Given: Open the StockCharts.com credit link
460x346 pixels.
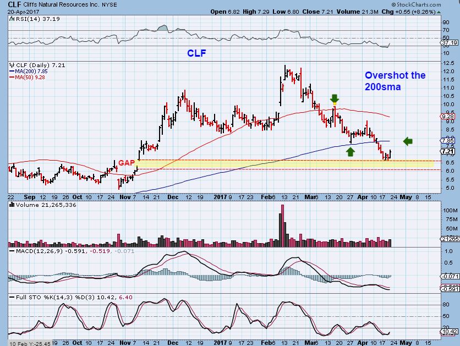Looking at the screenshot, I should tap(417, 5).
